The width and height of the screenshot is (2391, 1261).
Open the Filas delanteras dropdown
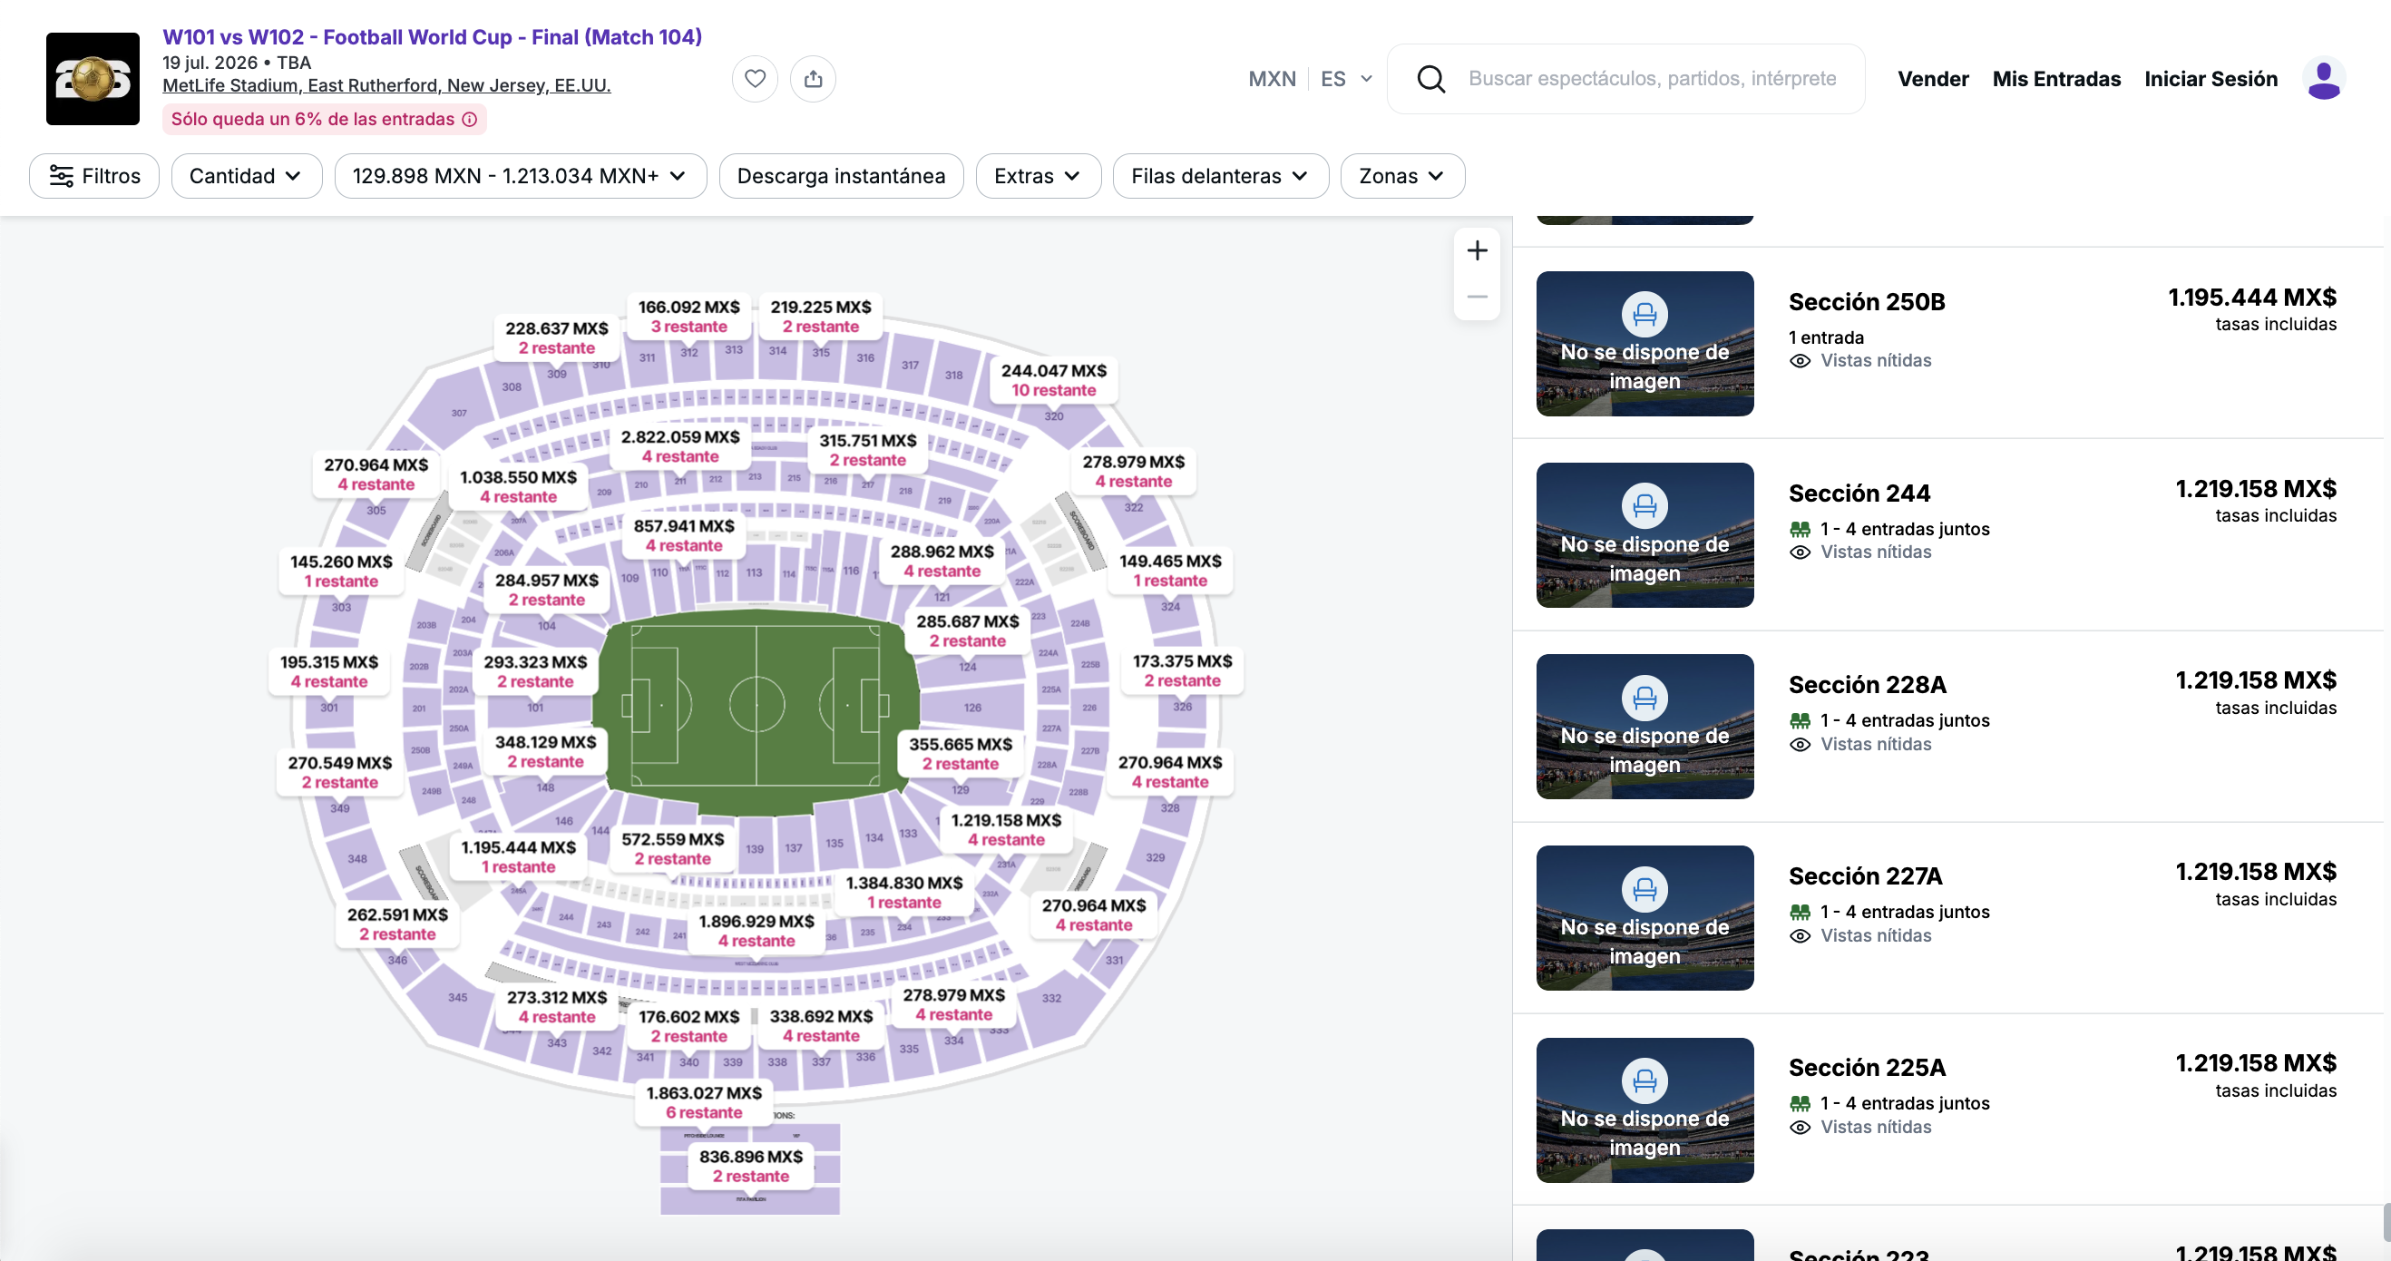coord(1220,176)
